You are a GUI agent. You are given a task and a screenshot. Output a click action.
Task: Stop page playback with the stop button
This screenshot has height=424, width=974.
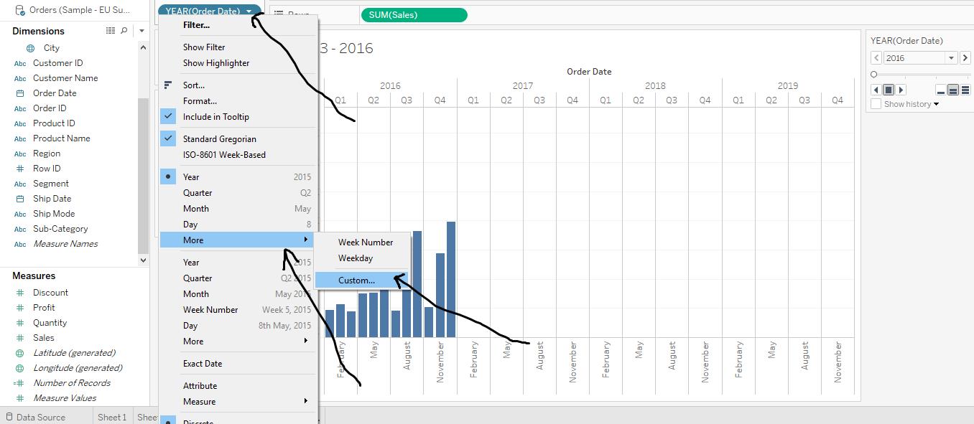pos(889,90)
